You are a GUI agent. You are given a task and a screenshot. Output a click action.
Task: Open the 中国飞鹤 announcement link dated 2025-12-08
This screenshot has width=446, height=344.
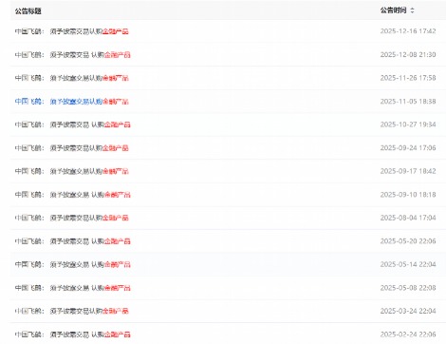pyautogui.click(x=73, y=55)
